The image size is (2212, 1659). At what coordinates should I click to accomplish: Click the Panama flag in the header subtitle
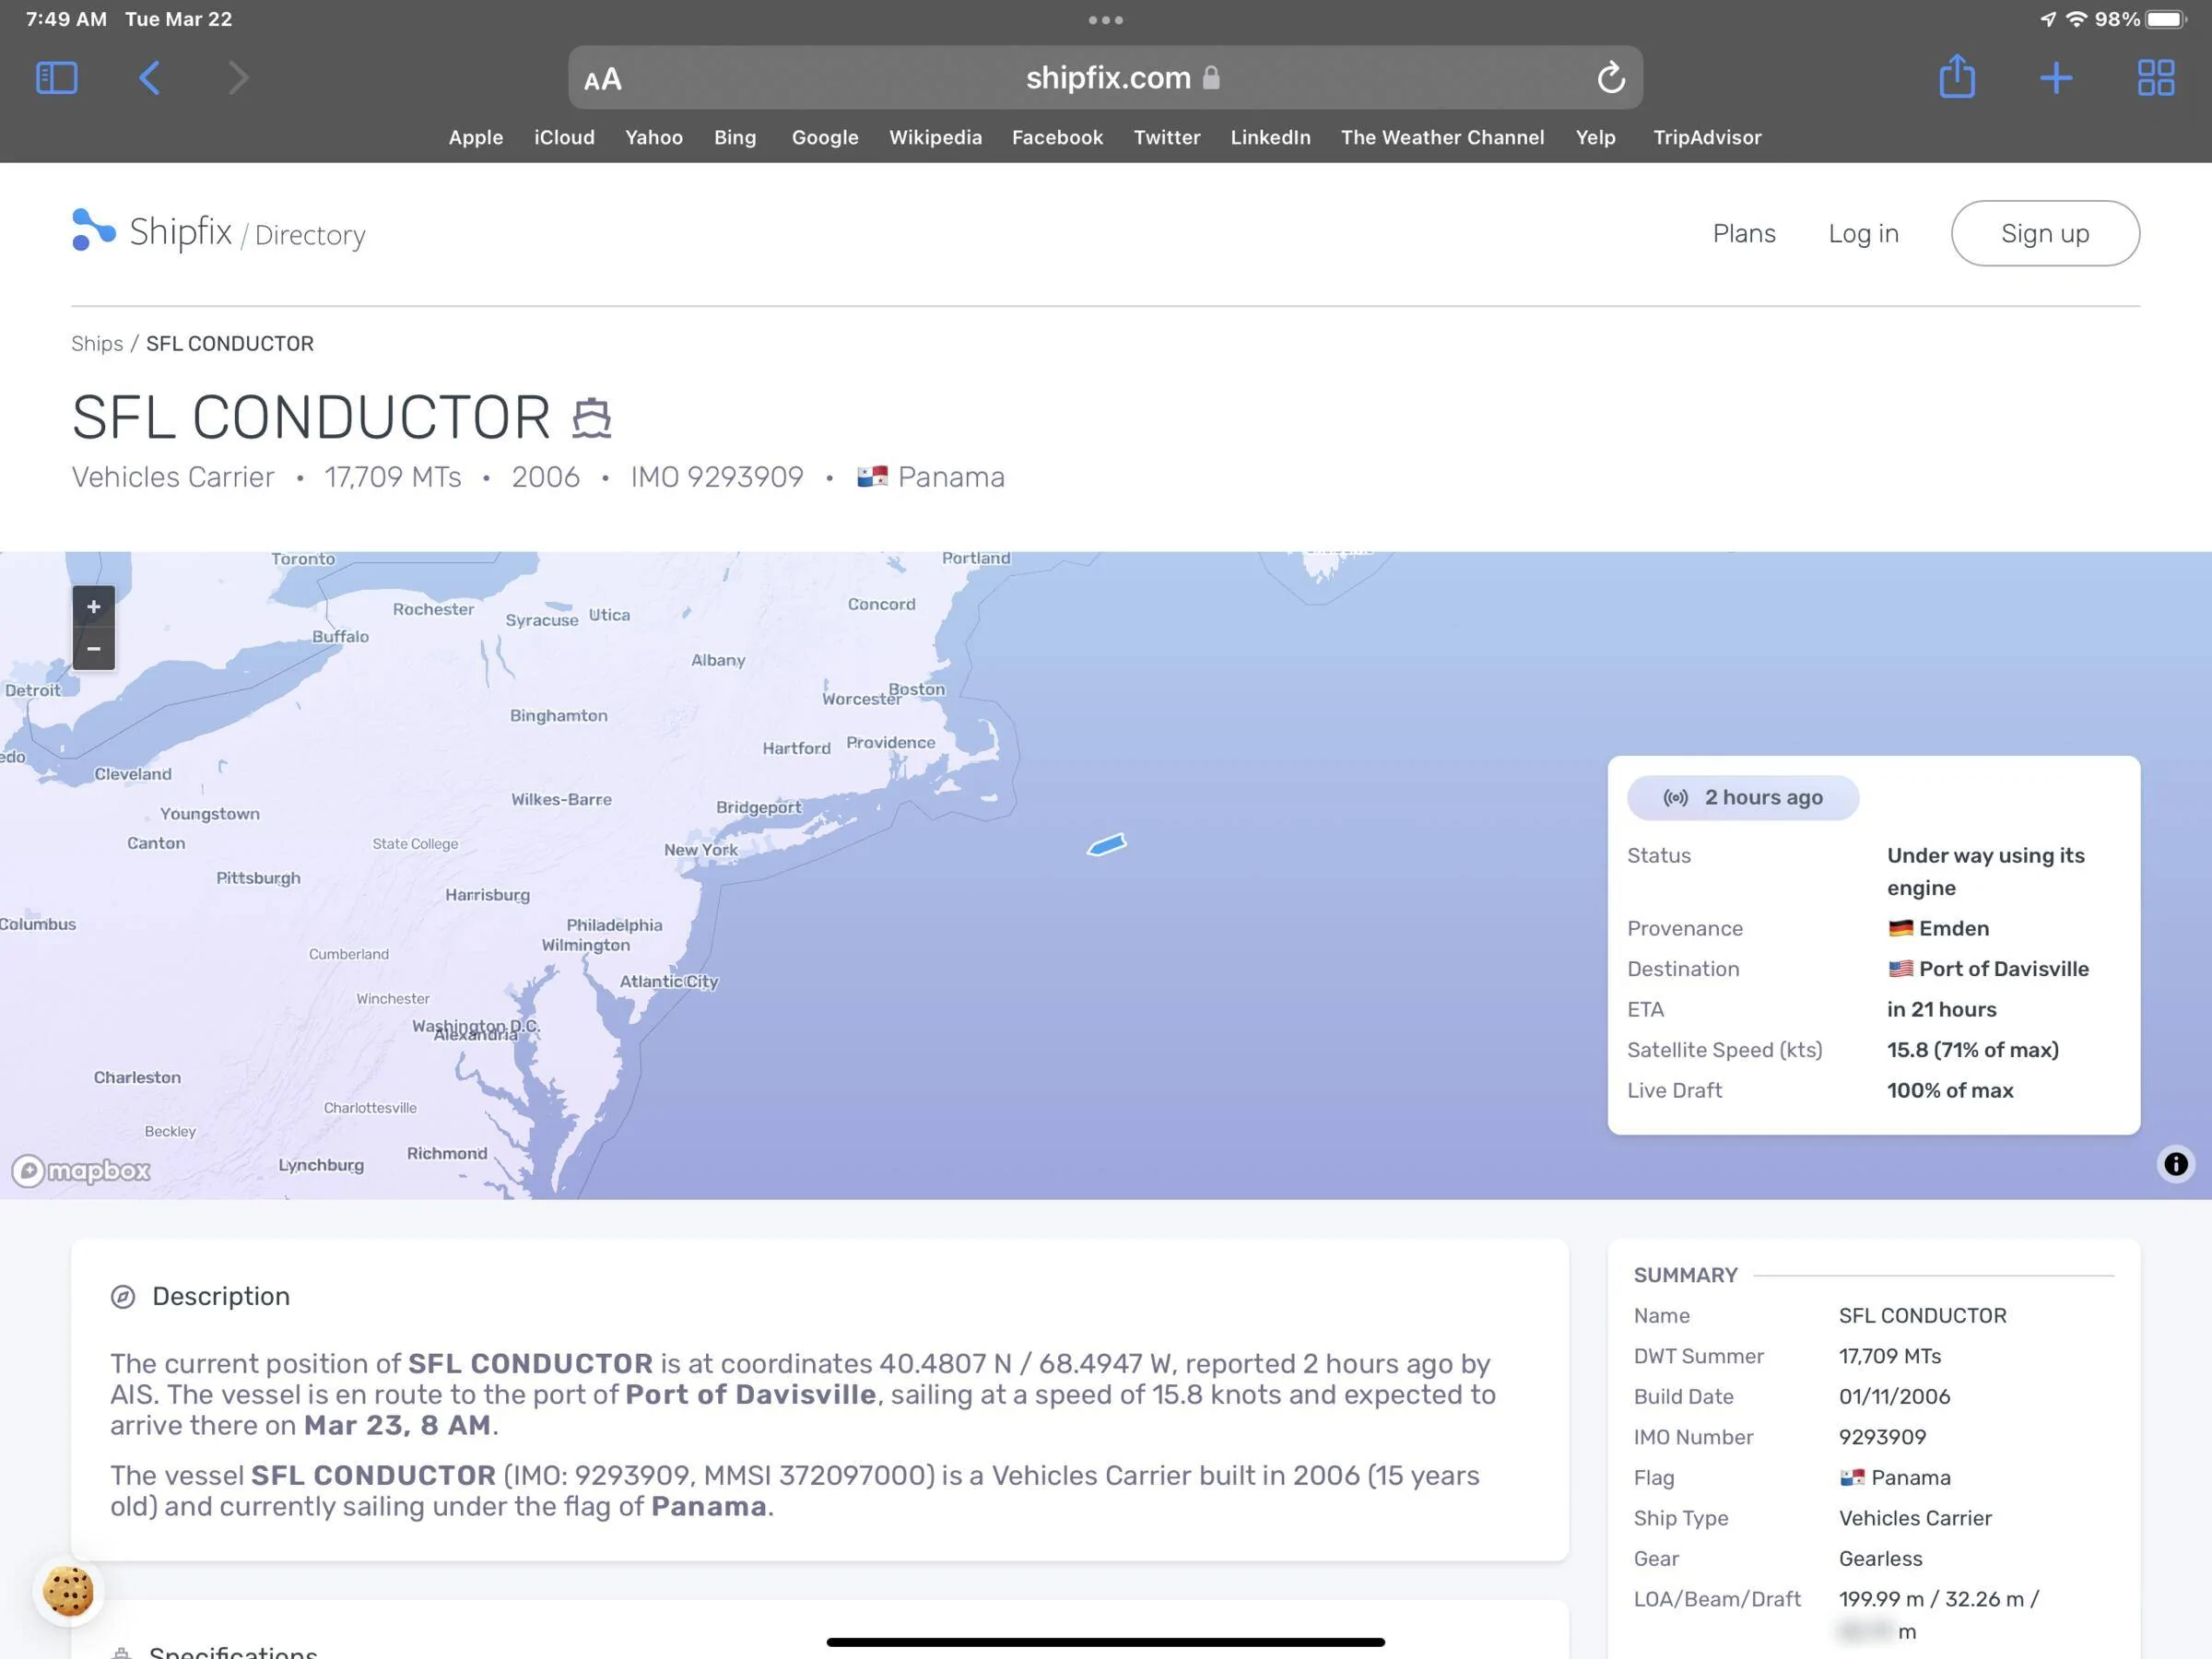click(872, 477)
